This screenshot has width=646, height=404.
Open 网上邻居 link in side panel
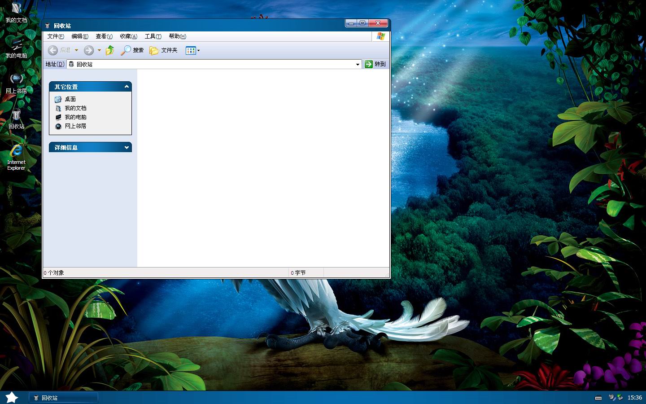tap(75, 126)
